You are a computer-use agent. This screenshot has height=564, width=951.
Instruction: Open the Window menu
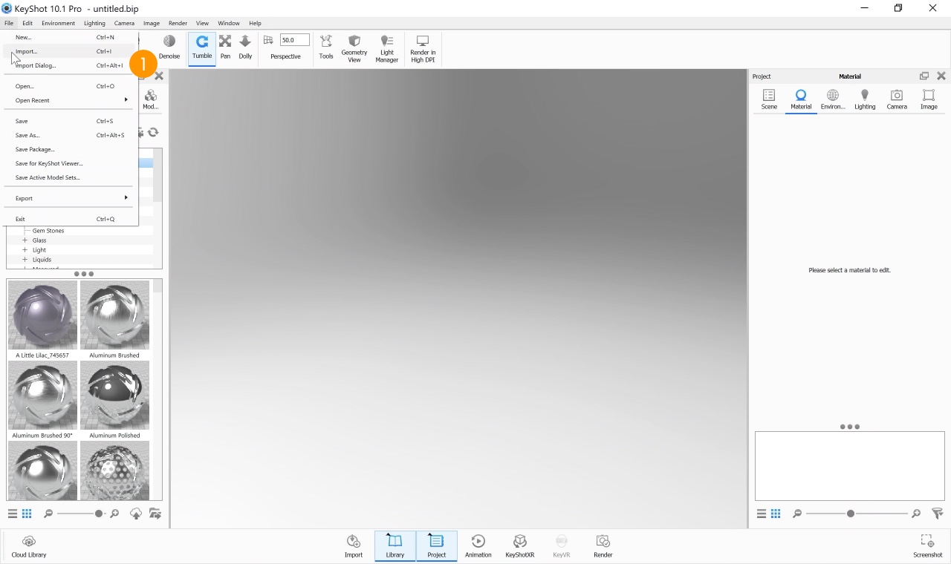click(x=228, y=23)
